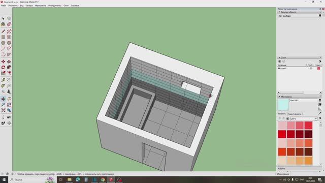
Task: Pick the Eraser tool
Action: point(9,24)
